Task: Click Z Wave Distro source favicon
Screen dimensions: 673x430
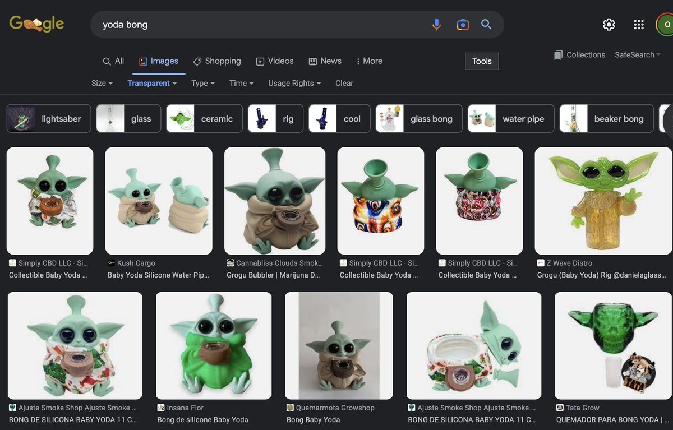Action: tap(541, 263)
